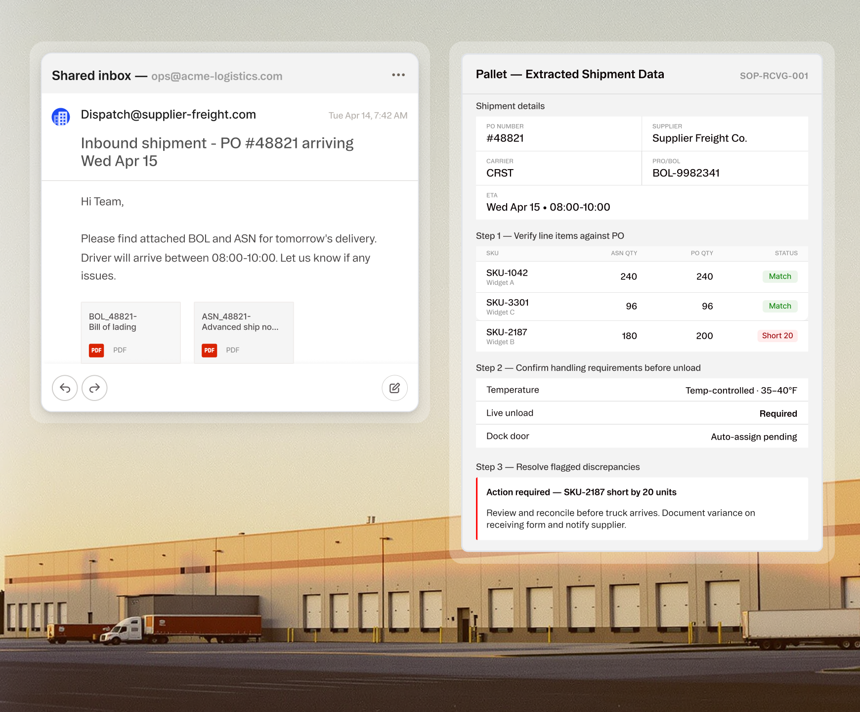The height and width of the screenshot is (712, 860).
Task: Open the ASN_48821 Advanced ship notice attachment
Action: point(244,333)
